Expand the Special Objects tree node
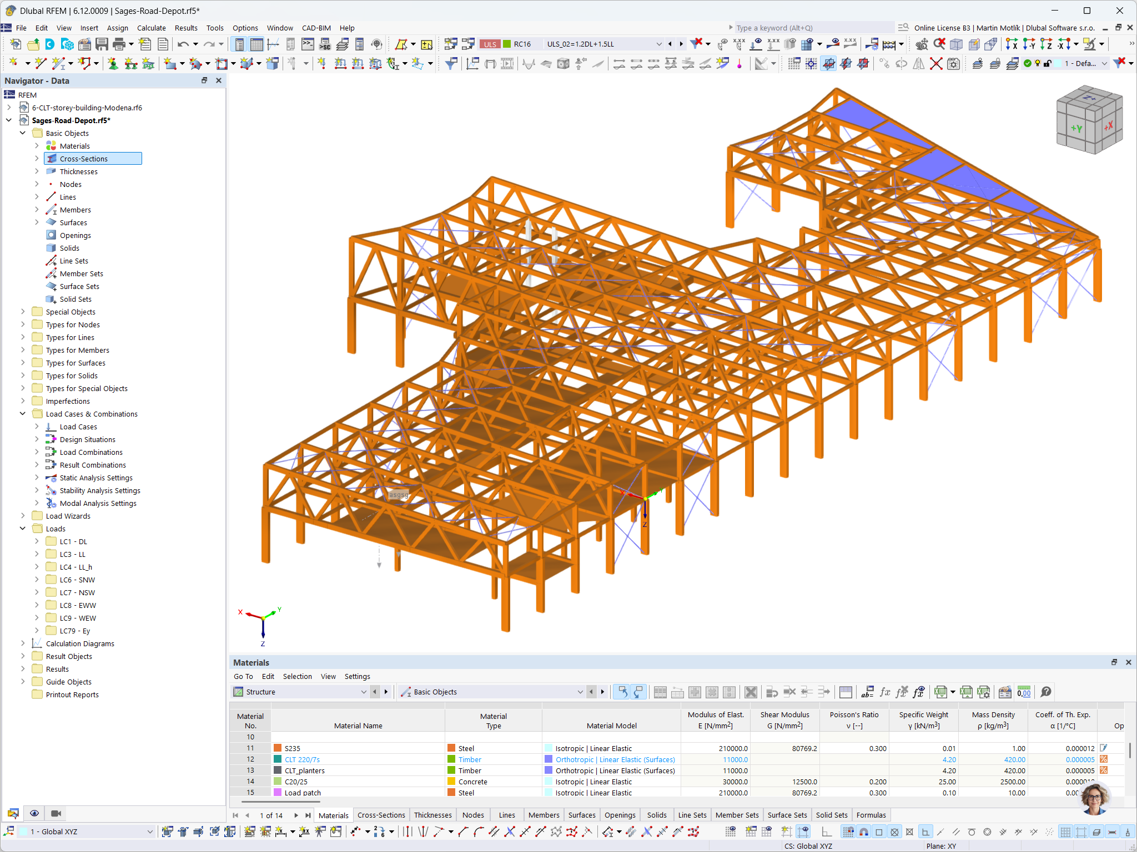Screen dimensions: 1137x852 point(22,311)
